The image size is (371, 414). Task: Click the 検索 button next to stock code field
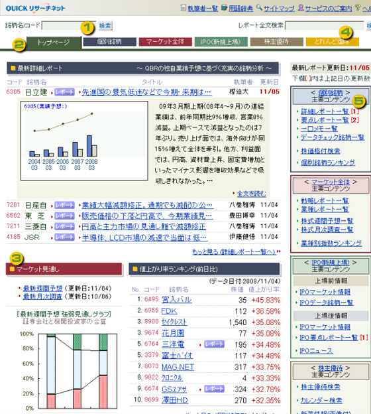[105, 26]
